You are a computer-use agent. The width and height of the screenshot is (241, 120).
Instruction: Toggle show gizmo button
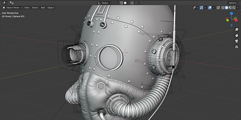tap(202, 8)
